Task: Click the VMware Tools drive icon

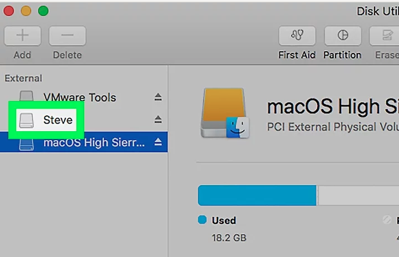Action: tap(27, 96)
